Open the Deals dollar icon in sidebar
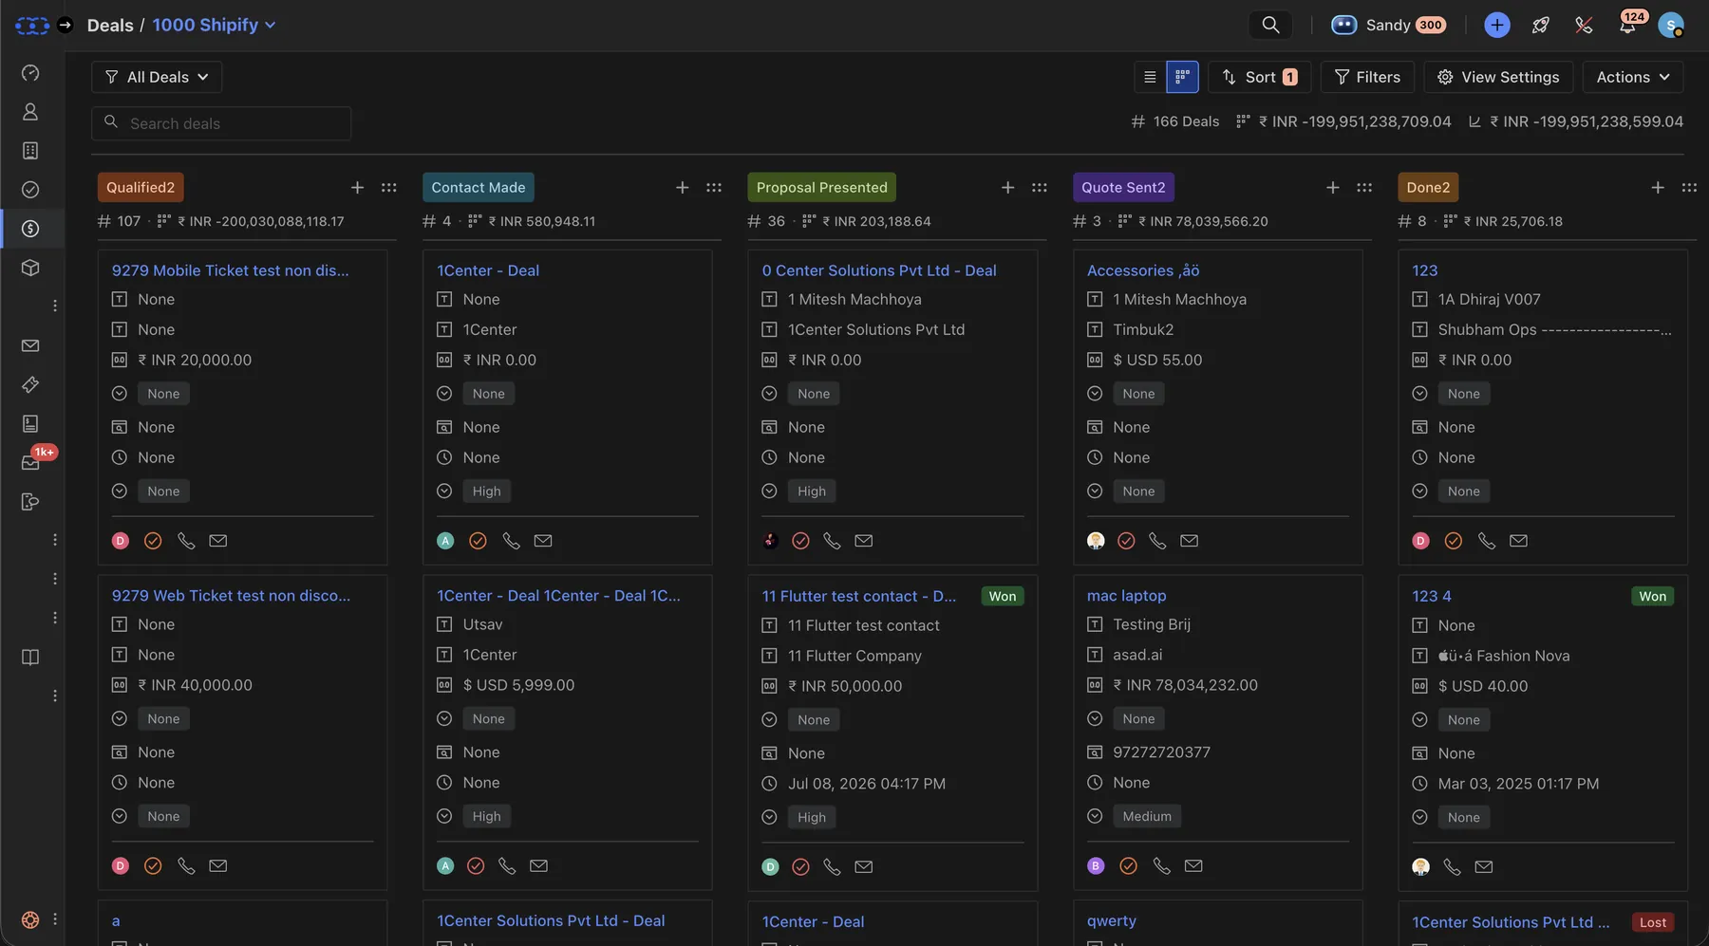 coord(30,229)
